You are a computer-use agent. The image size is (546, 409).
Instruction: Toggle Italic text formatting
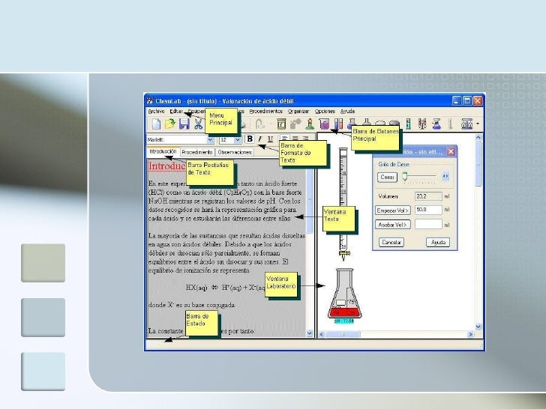[x=259, y=139]
